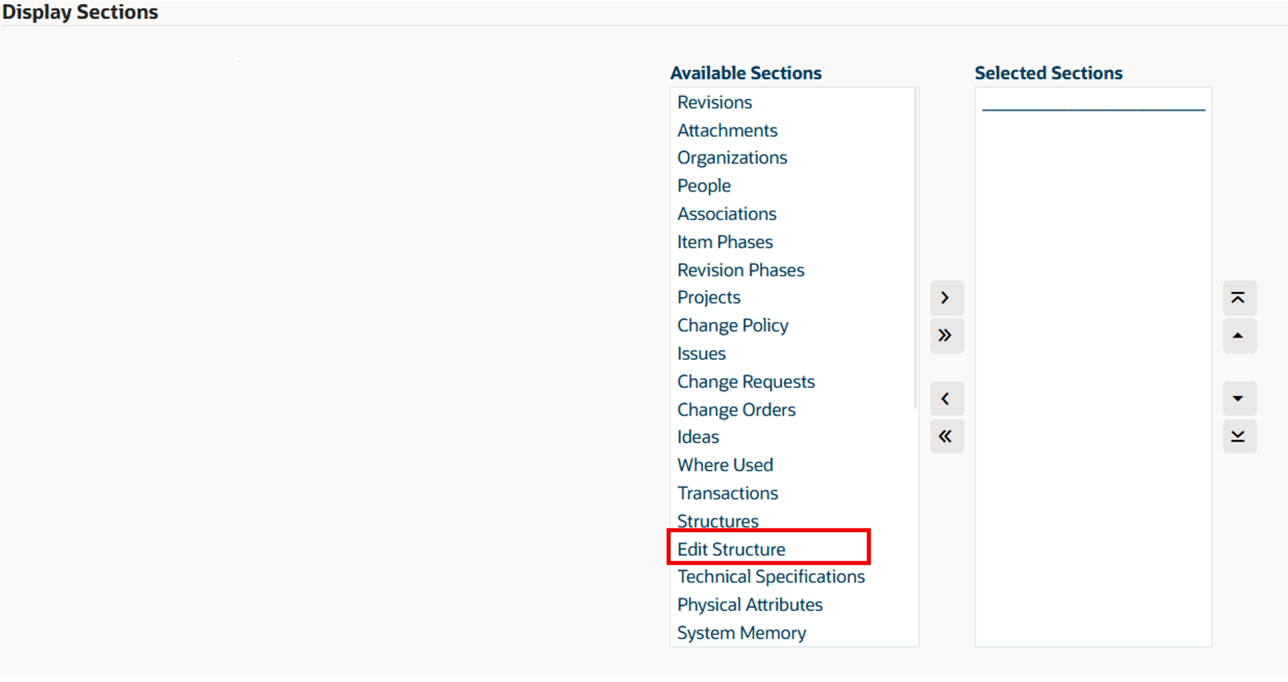Select the Physical Attributes section

[749, 605]
